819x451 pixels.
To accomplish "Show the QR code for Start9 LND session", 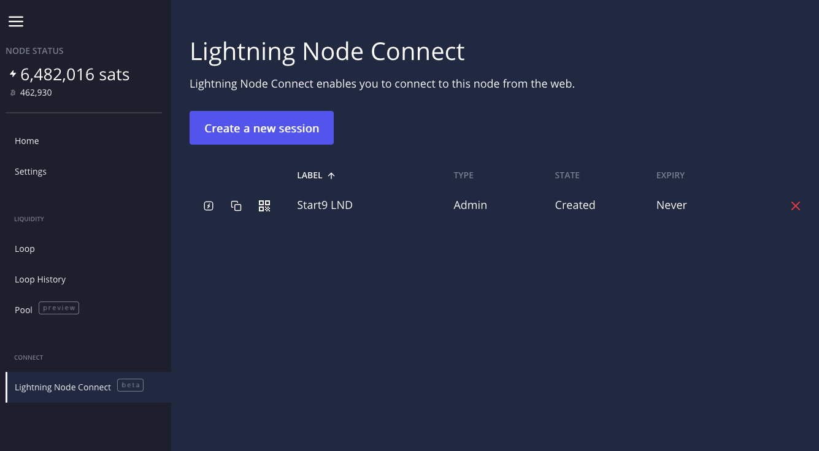I will click(x=264, y=206).
